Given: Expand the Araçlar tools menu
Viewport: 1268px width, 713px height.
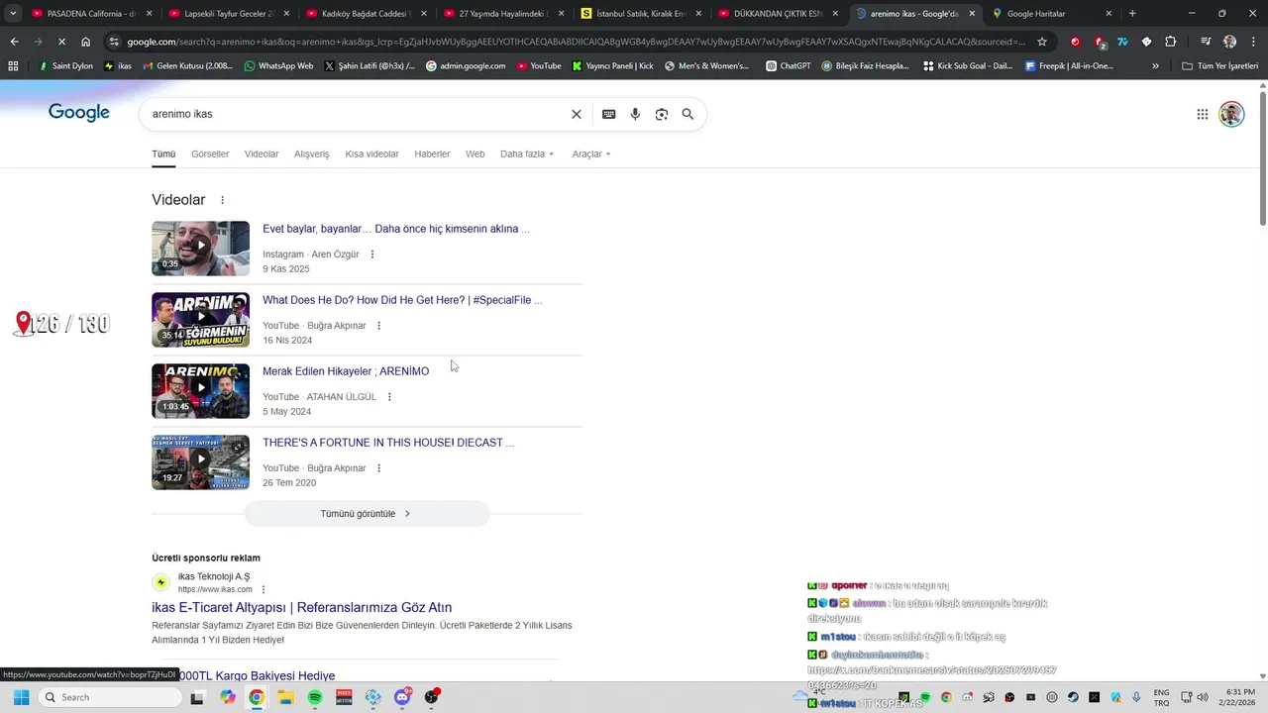Looking at the screenshot, I should [x=591, y=153].
